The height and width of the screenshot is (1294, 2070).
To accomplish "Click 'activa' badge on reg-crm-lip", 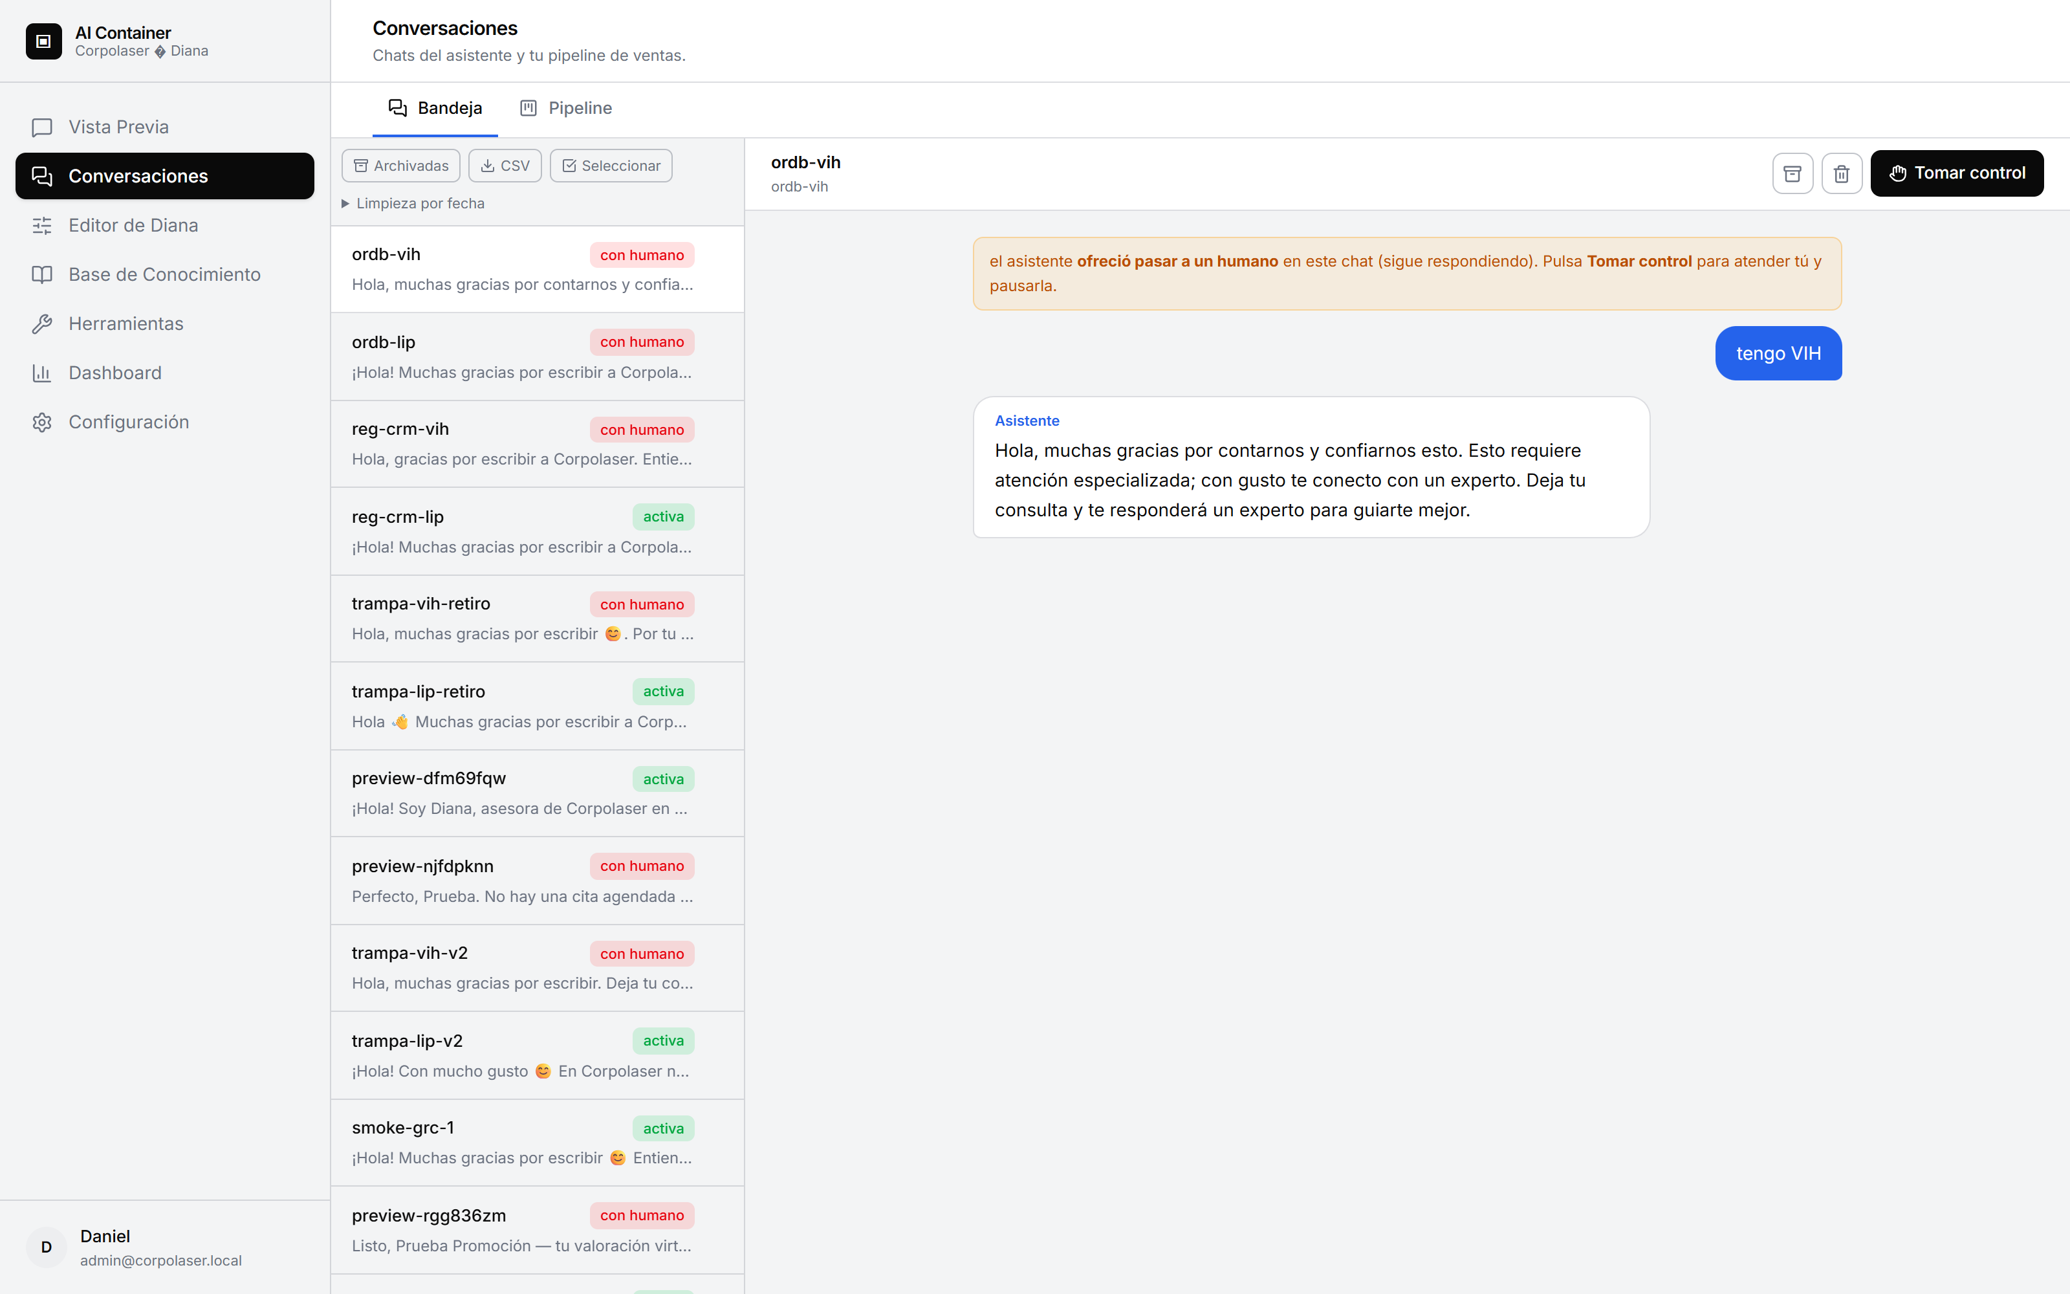I will [x=663, y=517].
